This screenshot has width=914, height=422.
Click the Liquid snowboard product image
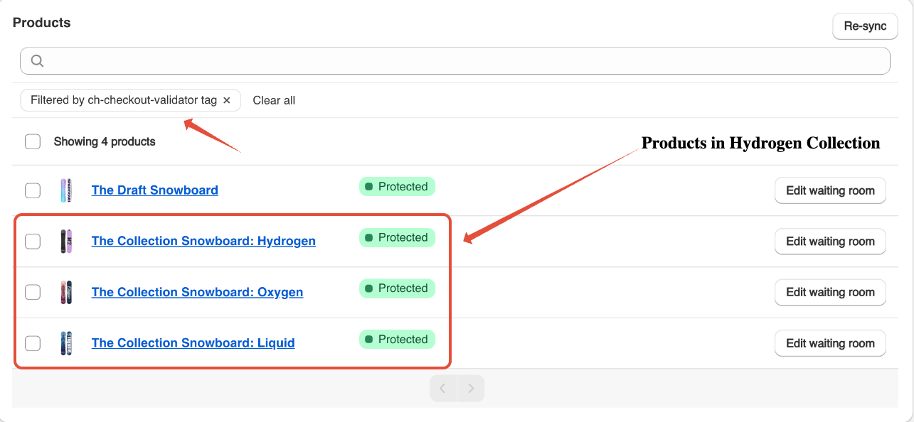(x=66, y=343)
